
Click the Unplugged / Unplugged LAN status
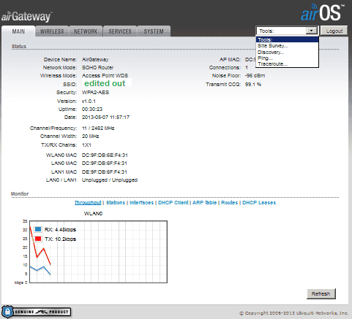(110, 180)
